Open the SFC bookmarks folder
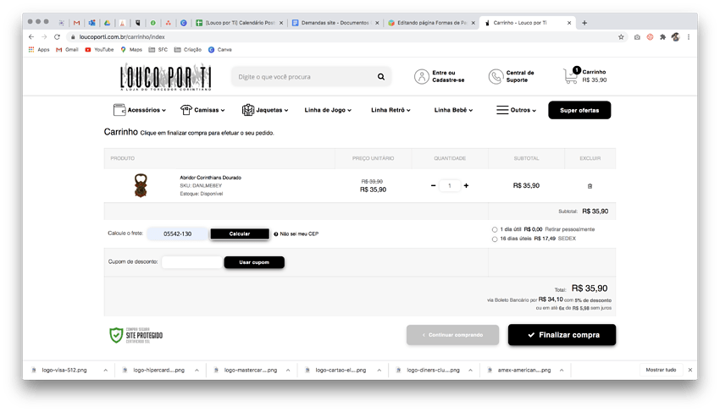The width and height of the screenshot is (720, 412). 158,50
